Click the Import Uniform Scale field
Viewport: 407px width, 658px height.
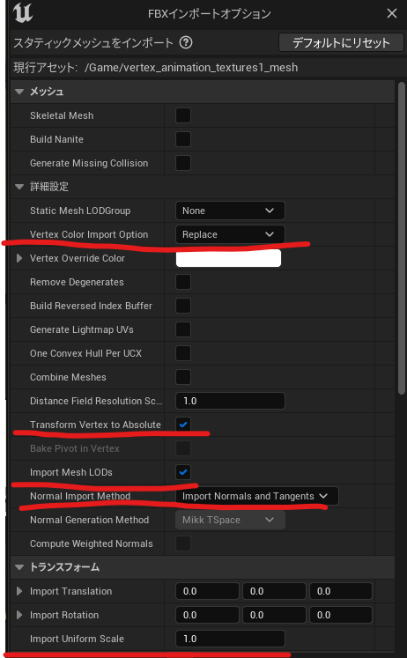[x=230, y=639]
